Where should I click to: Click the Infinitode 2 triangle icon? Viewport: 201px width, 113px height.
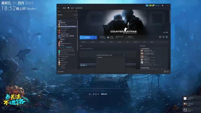59,68
